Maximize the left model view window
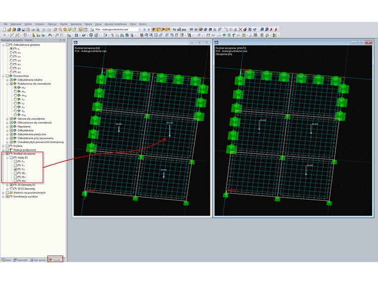 pyautogui.click(x=199, y=42)
